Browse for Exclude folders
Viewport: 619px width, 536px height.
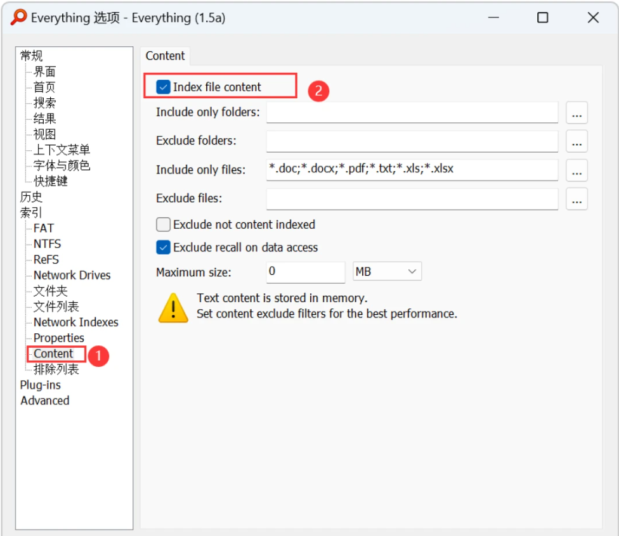click(x=577, y=141)
